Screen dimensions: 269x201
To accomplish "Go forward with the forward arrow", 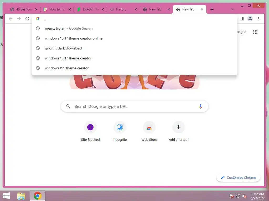I will (19, 19).
